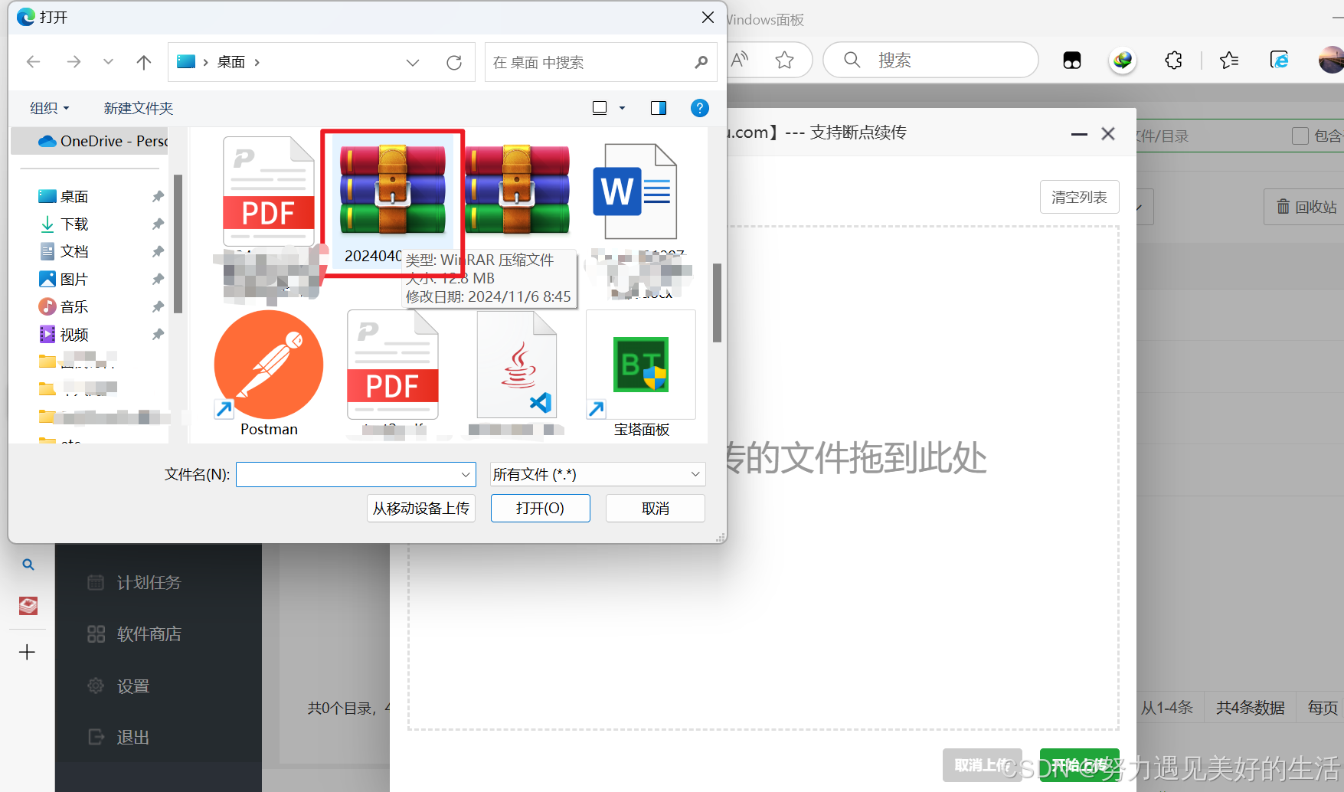The width and height of the screenshot is (1344, 792).
Task: Open the view options dropdown arrow
Action: point(622,108)
